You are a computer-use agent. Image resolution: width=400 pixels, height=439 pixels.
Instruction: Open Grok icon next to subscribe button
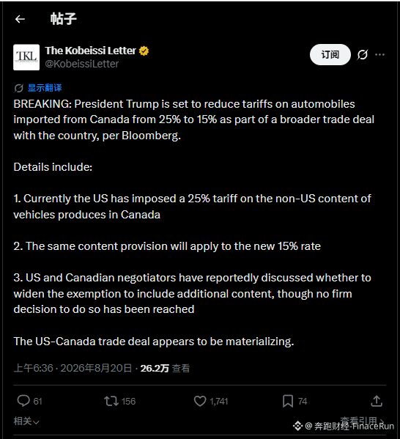362,54
